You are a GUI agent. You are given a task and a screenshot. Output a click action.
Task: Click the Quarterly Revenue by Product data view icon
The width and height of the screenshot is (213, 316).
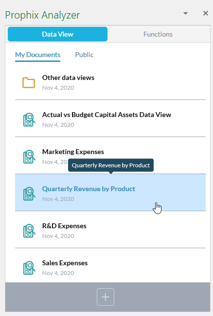click(29, 194)
